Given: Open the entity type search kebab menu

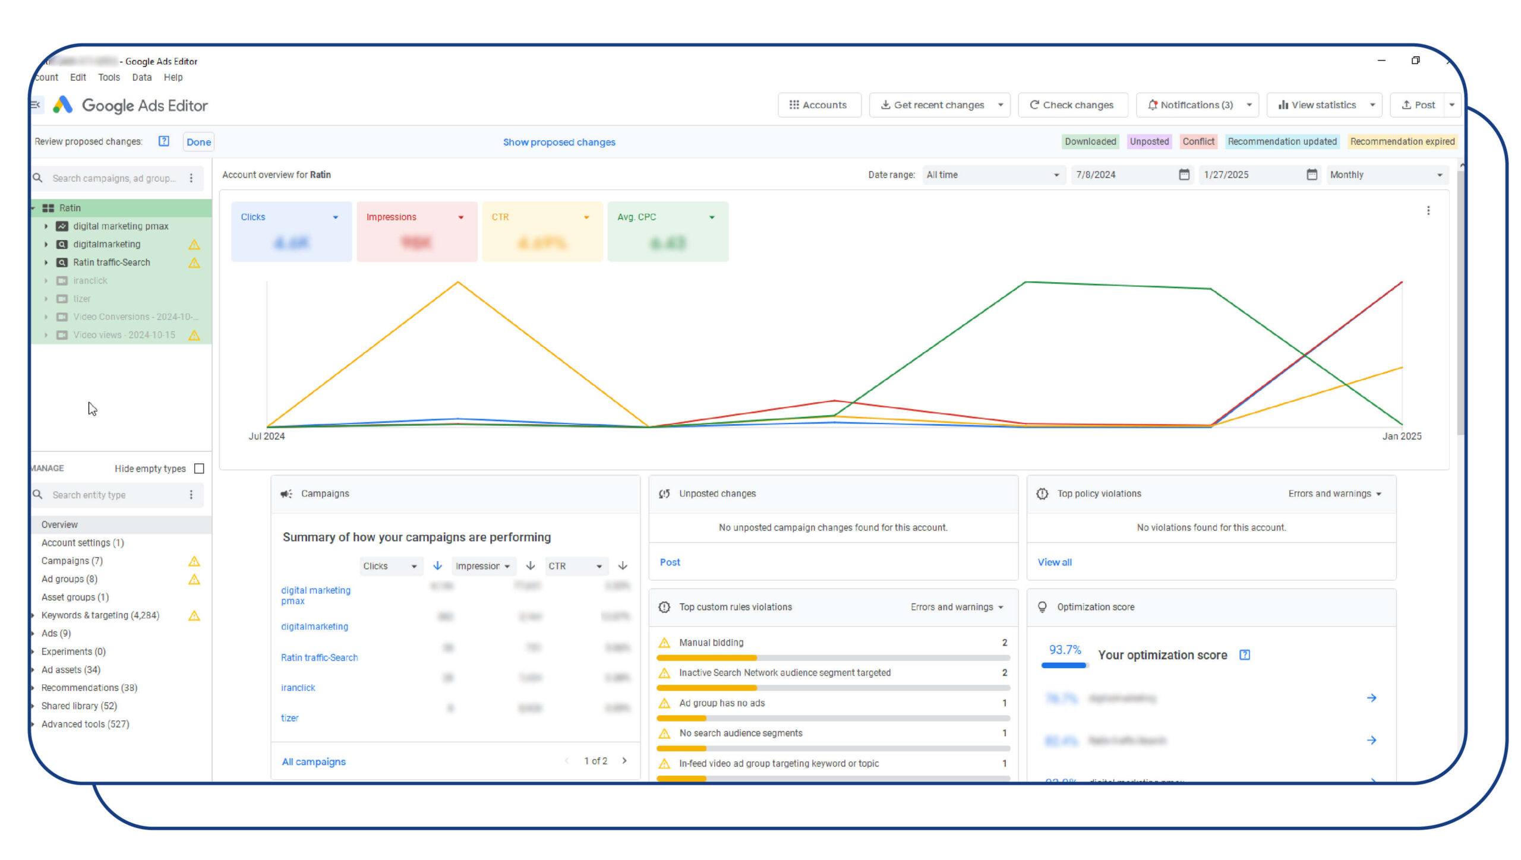Looking at the screenshot, I should (191, 494).
